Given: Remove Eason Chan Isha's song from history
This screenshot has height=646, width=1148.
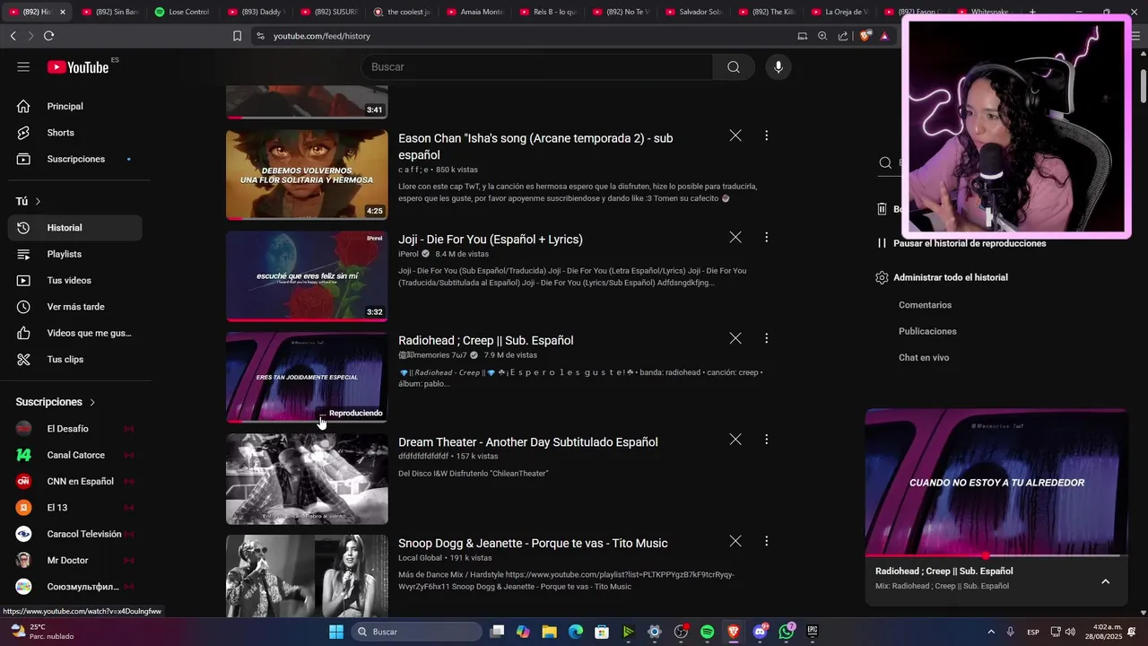Looking at the screenshot, I should (x=735, y=135).
